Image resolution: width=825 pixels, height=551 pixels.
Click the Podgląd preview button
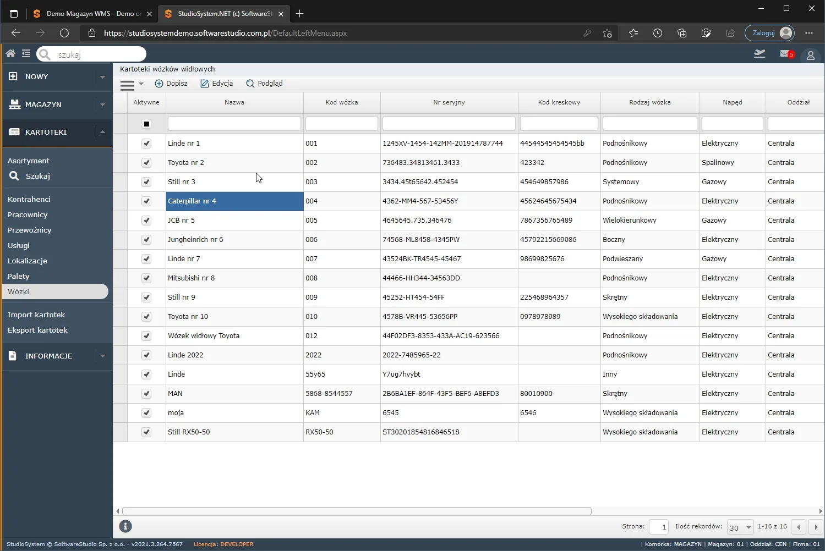pyautogui.click(x=264, y=84)
